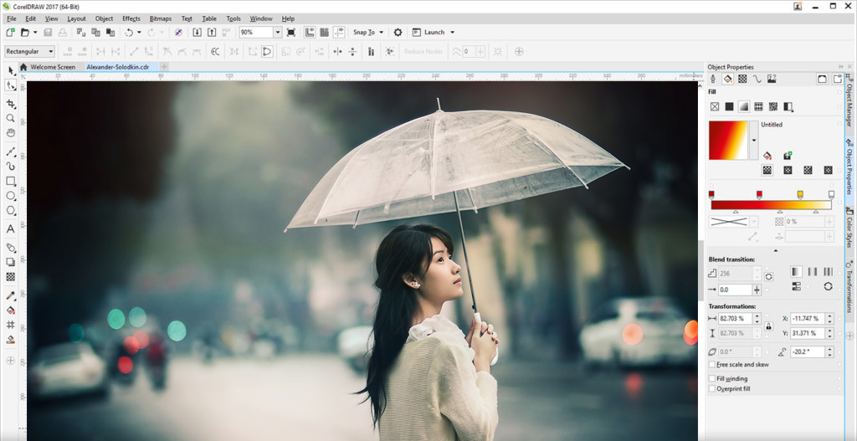The height and width of the screenshot is (441, 857).
Task: Open the Options gear icon
Action: (398, 33)
